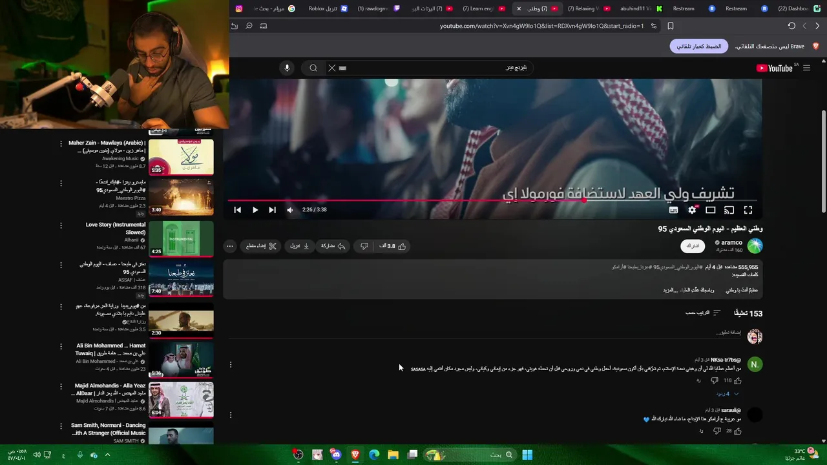
Task: Open the aramco channel name link
Action: (x=731, y=243)
